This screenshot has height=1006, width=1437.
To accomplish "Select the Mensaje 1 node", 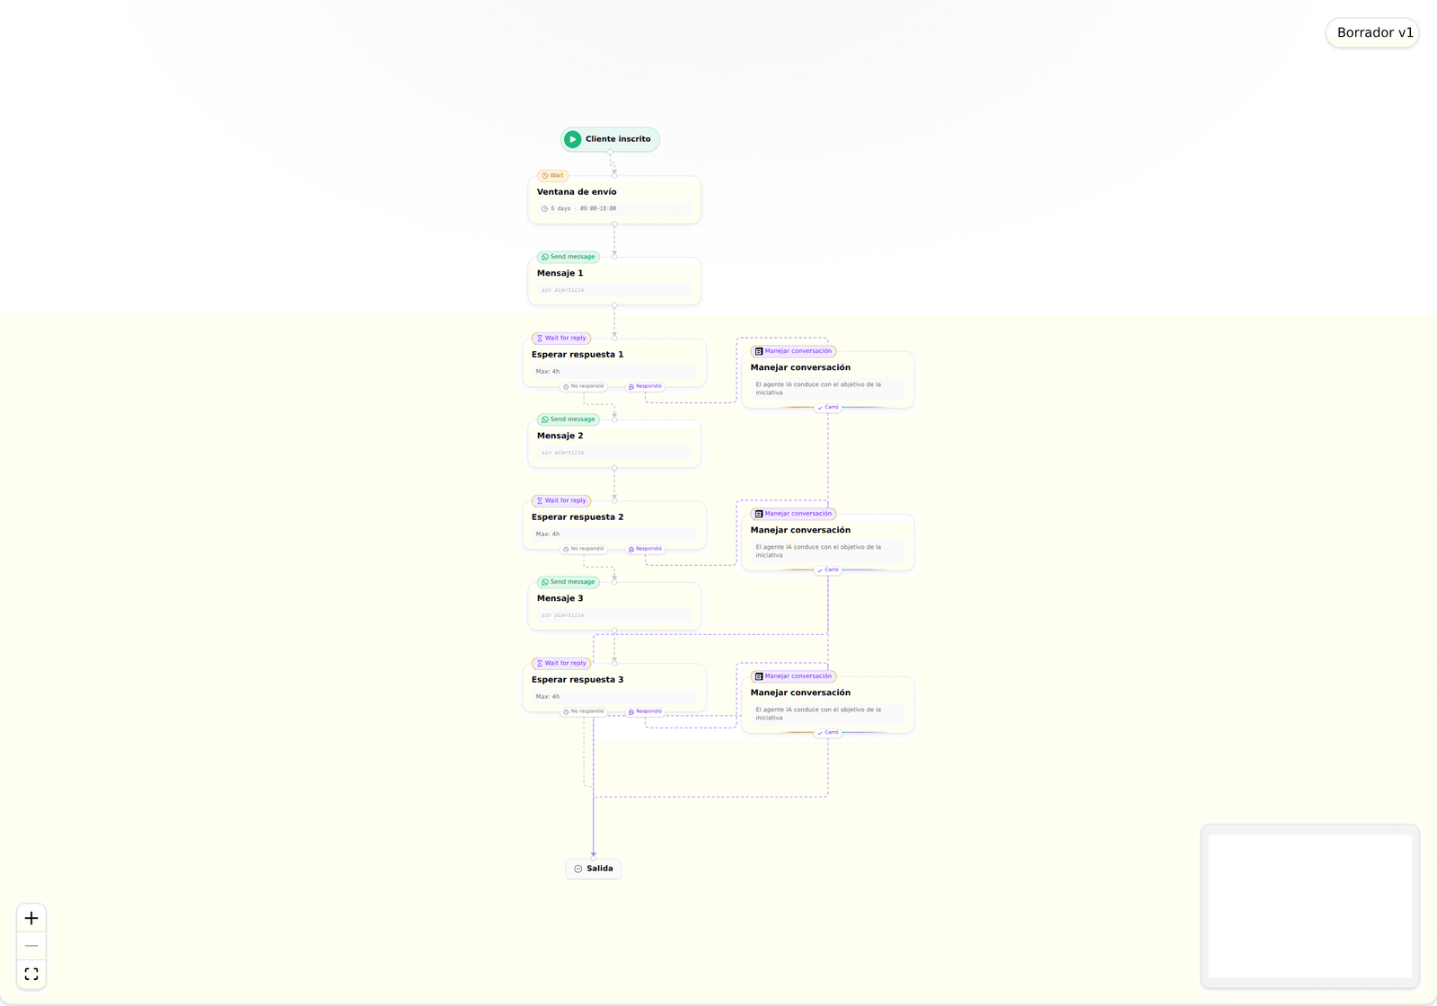I will tap(614, 281).
